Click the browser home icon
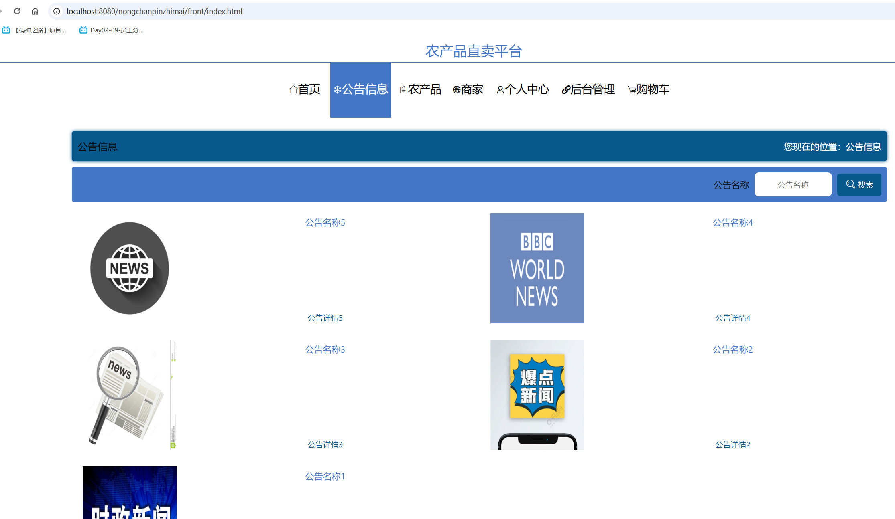This screenshot has height=519, width=895. tap(35, 11)
